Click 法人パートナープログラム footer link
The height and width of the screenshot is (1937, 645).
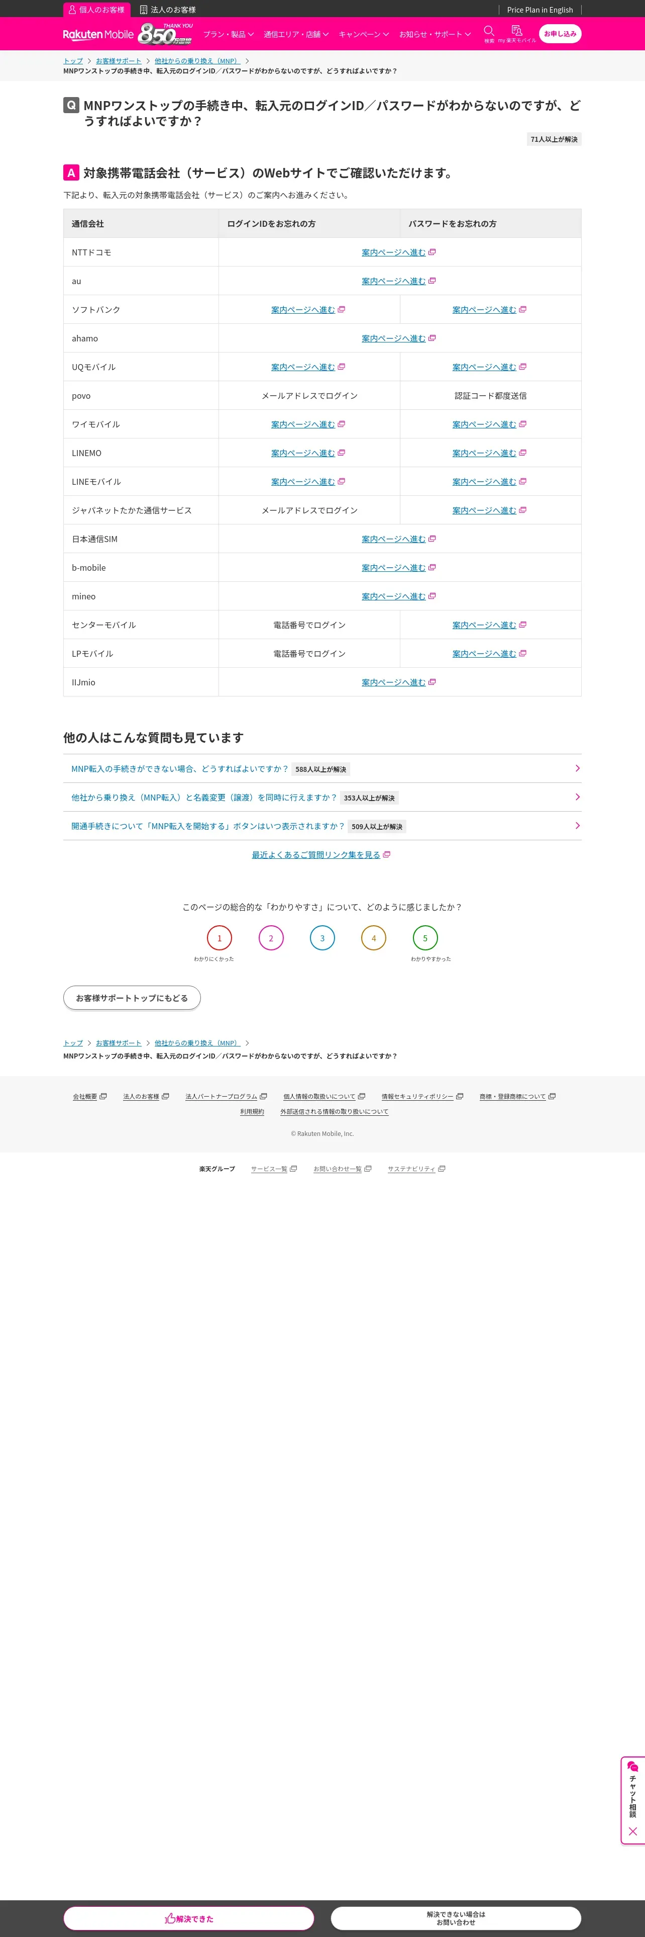pos(226,1096)
